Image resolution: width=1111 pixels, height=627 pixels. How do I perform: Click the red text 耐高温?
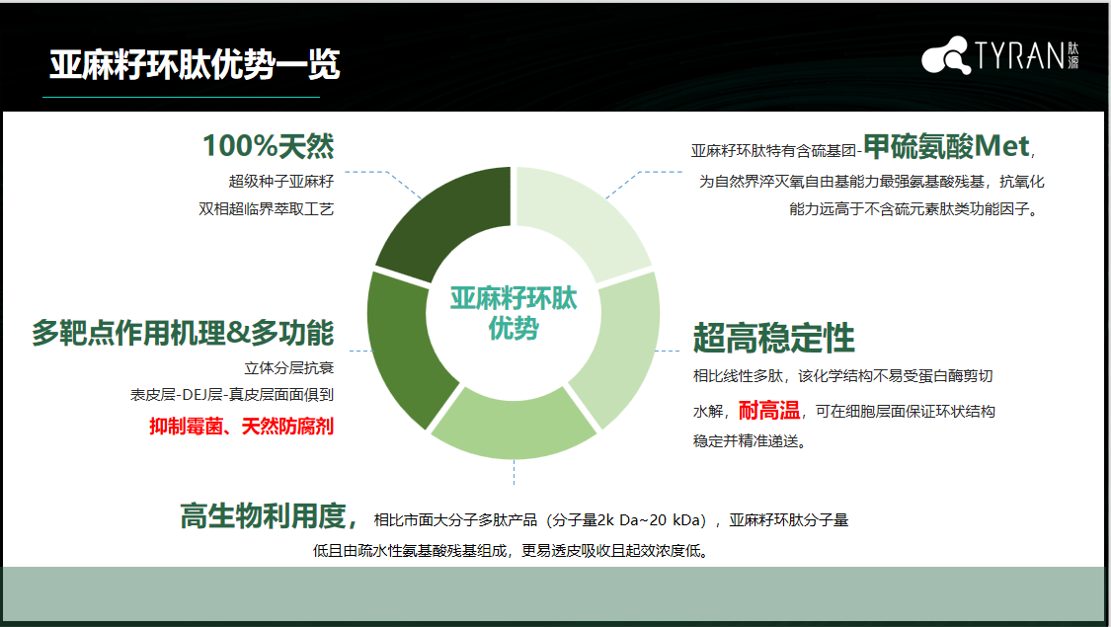click(x=769, y=410)
